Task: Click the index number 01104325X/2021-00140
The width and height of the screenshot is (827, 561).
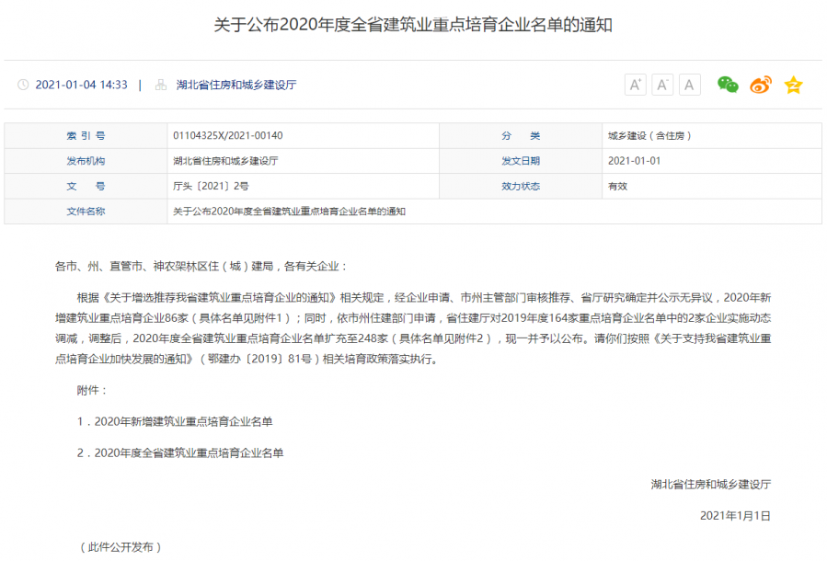Action: 228,135
